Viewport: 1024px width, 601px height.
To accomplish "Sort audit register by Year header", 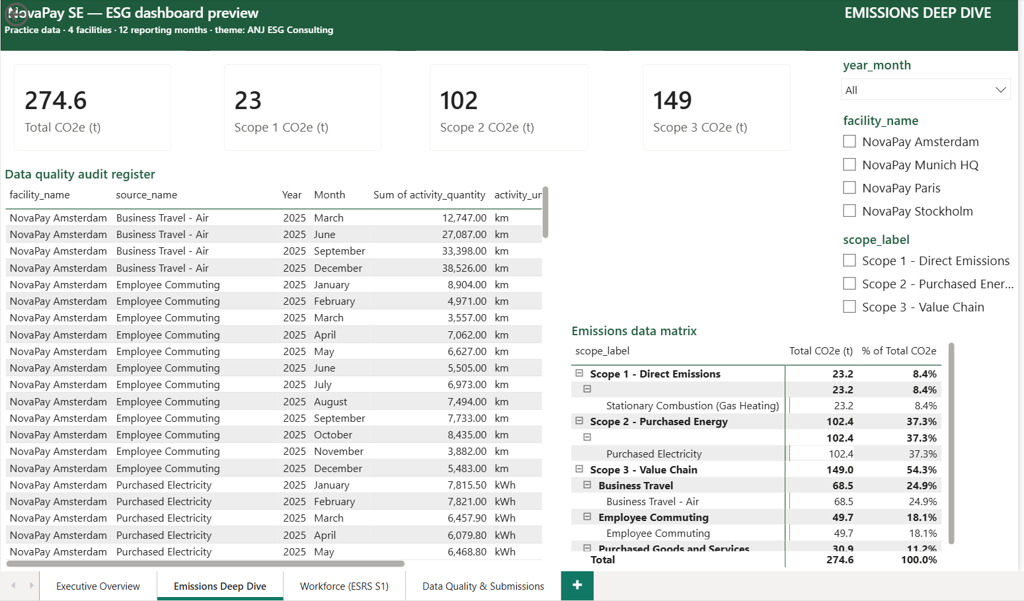I will (292, 194).
